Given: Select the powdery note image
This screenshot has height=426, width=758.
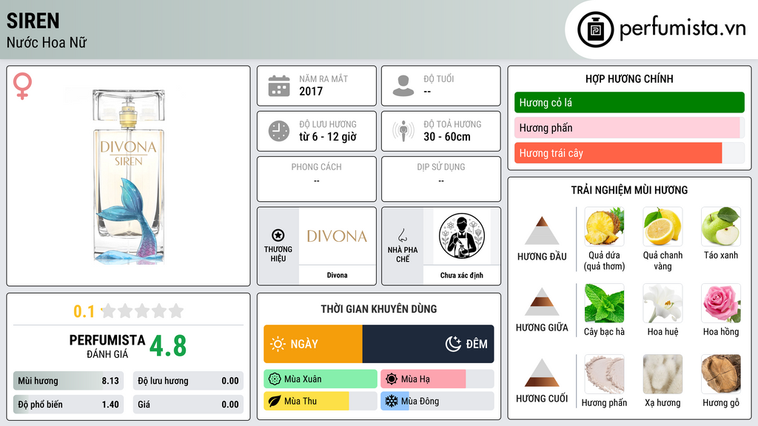Looking at the screenshot, I should tap(604, 373).
